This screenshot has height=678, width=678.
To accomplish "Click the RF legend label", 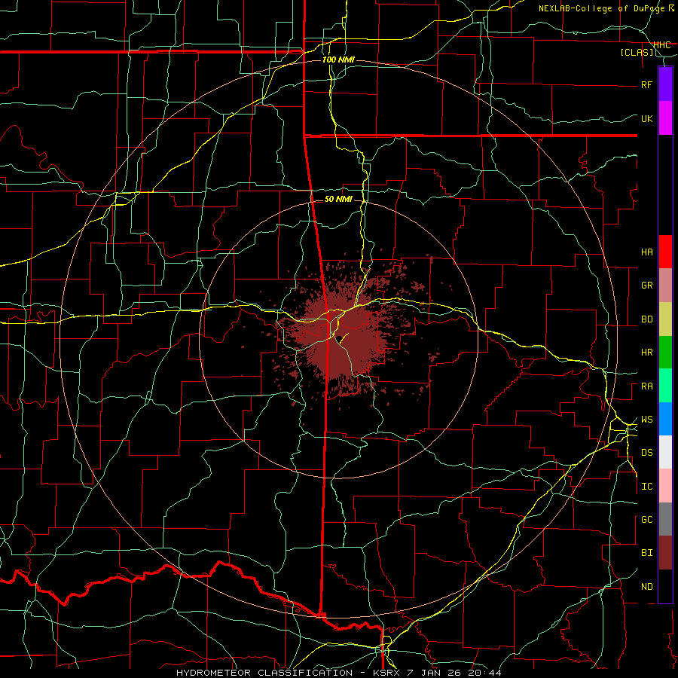I will 646,84.
